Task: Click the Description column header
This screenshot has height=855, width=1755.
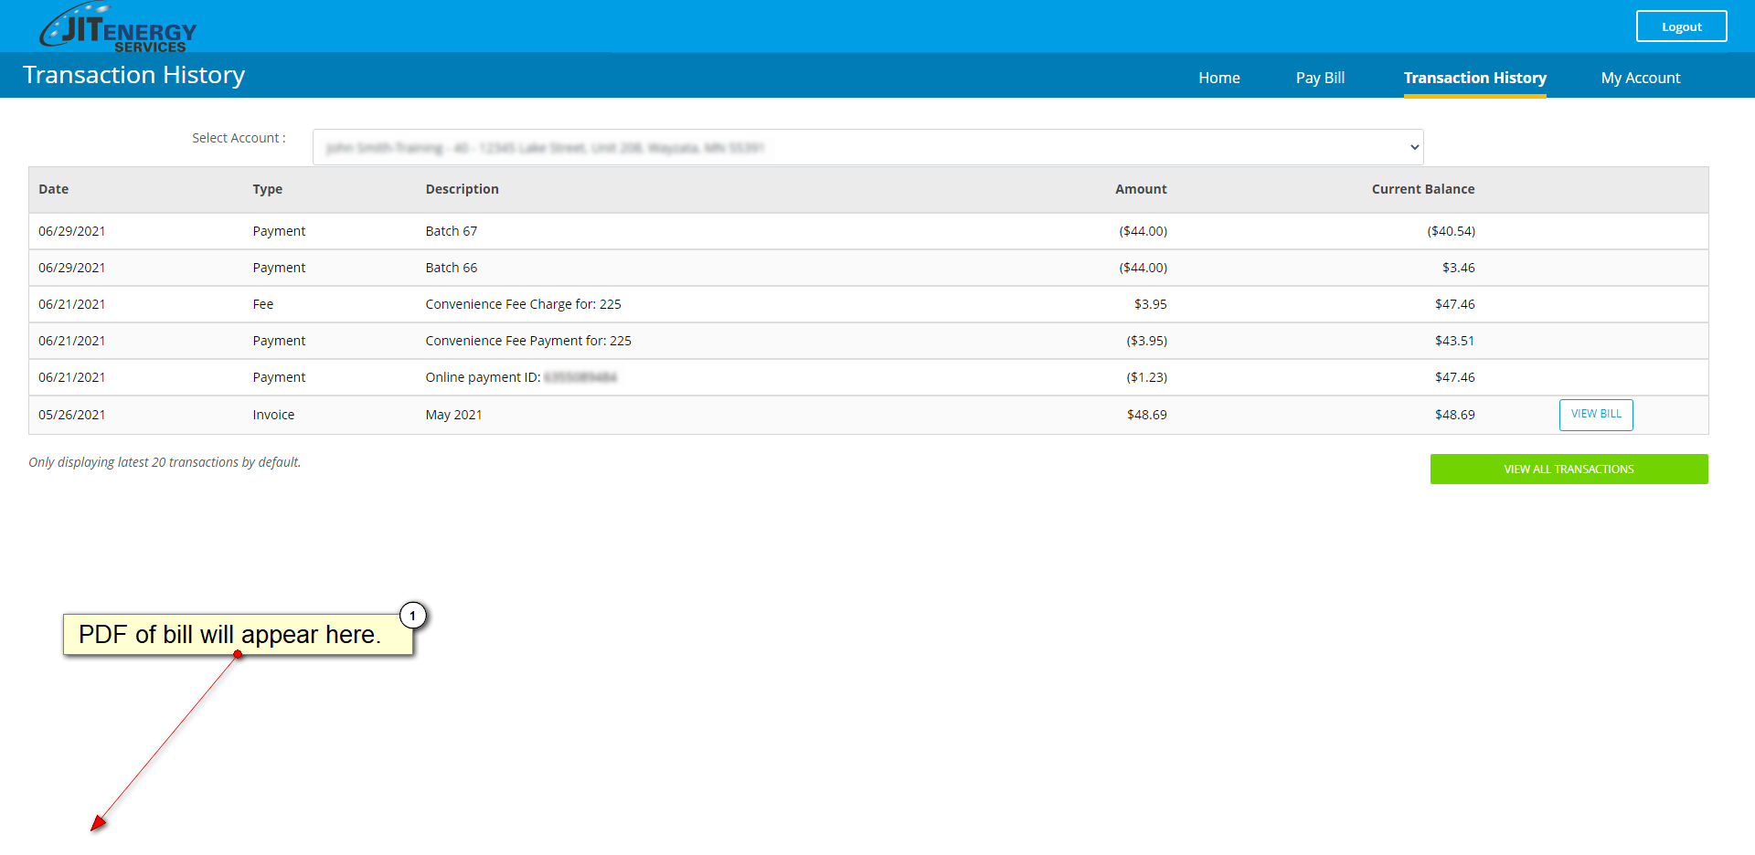Action: coord(462,189)
